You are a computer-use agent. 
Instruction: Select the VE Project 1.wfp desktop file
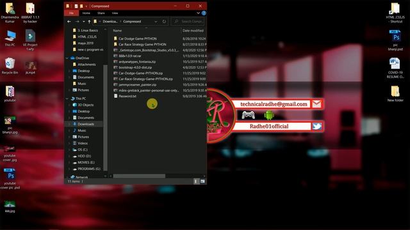(30, 40)
